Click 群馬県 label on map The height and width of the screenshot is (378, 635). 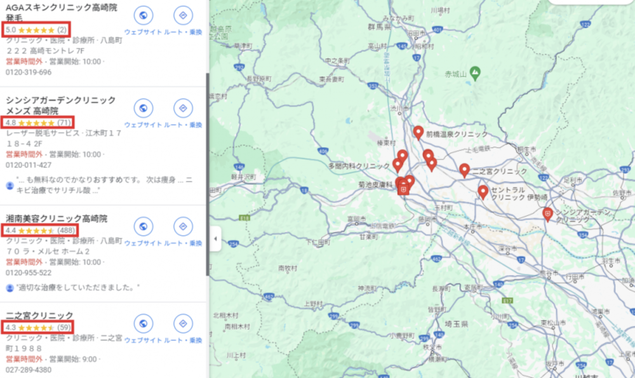pyautogui.click(x=380, y=27)
